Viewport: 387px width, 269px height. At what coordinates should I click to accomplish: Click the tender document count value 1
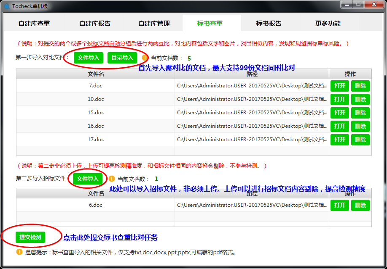(x=156, y=179)
